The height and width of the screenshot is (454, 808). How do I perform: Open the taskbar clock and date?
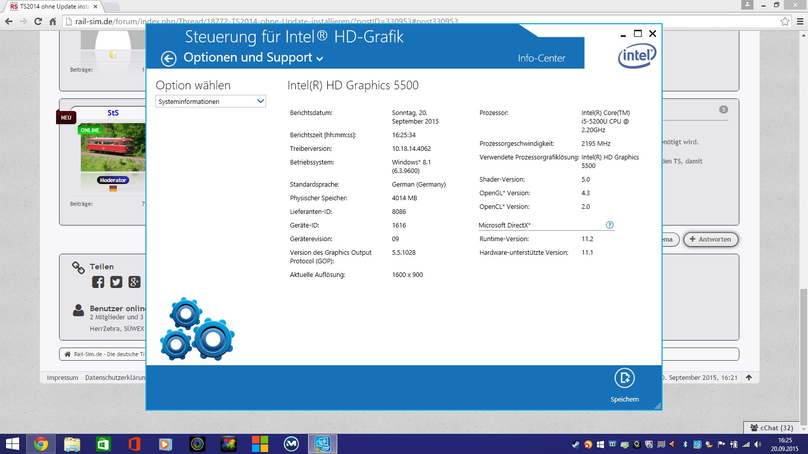click(x=785, y=444)
